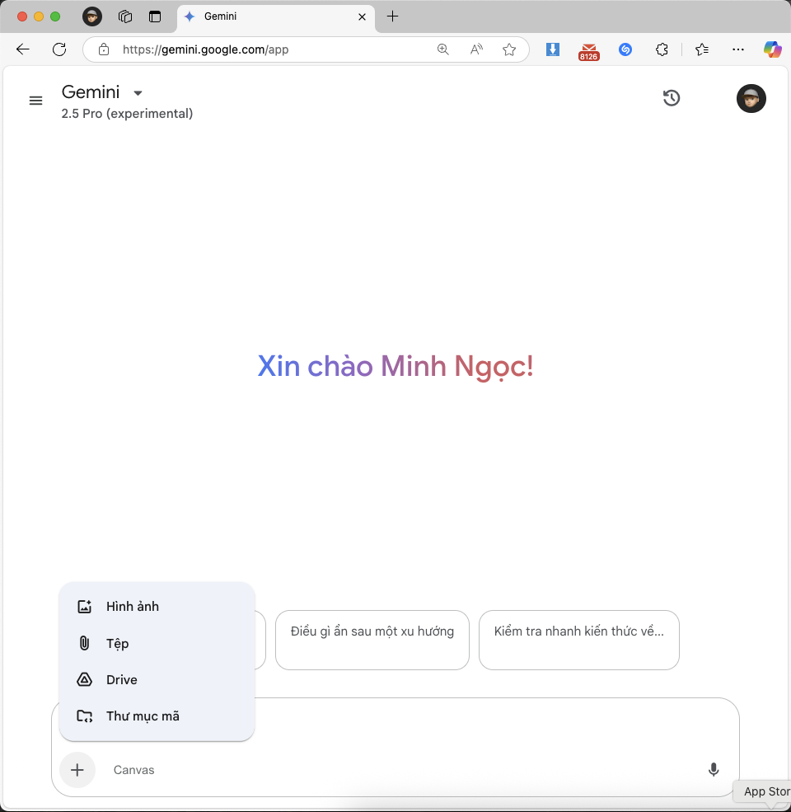Open the Workspaces icon in title bar
Image resolution: width=791 pixels, height=812 pixels.
124,16
